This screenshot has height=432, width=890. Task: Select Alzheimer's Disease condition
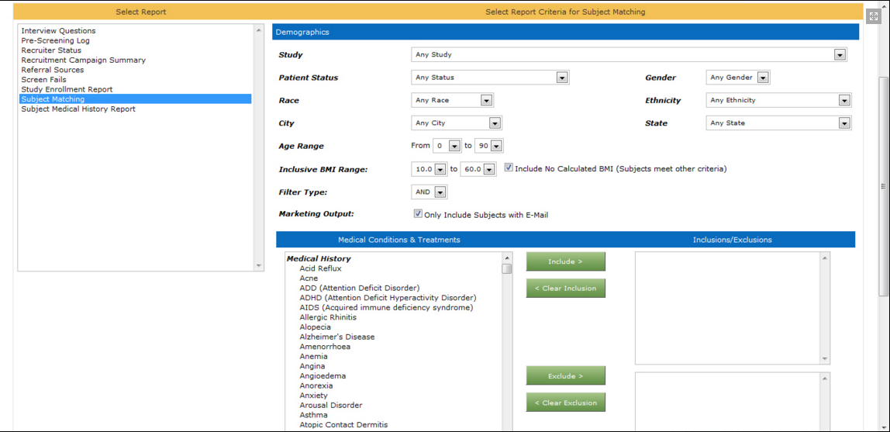pos(337,337)
